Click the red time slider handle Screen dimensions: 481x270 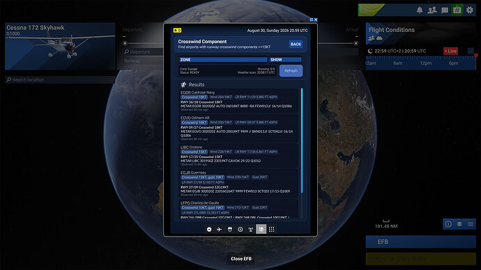pos(476,56)
